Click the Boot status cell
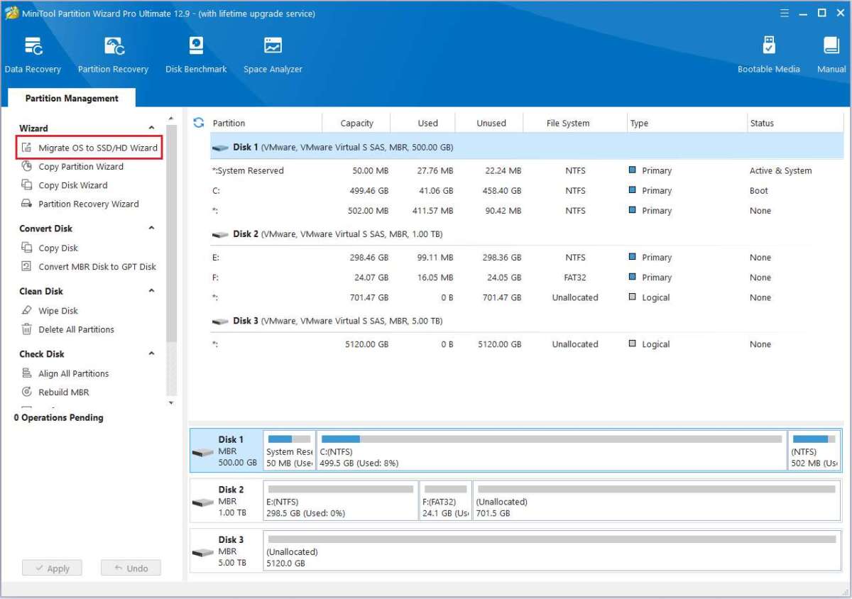Image resolution: width=852 pixels, height=599 pixels. pyautogui.click(x=759, y=190)
